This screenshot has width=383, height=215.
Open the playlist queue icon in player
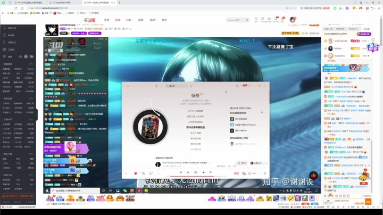(265, 173)
